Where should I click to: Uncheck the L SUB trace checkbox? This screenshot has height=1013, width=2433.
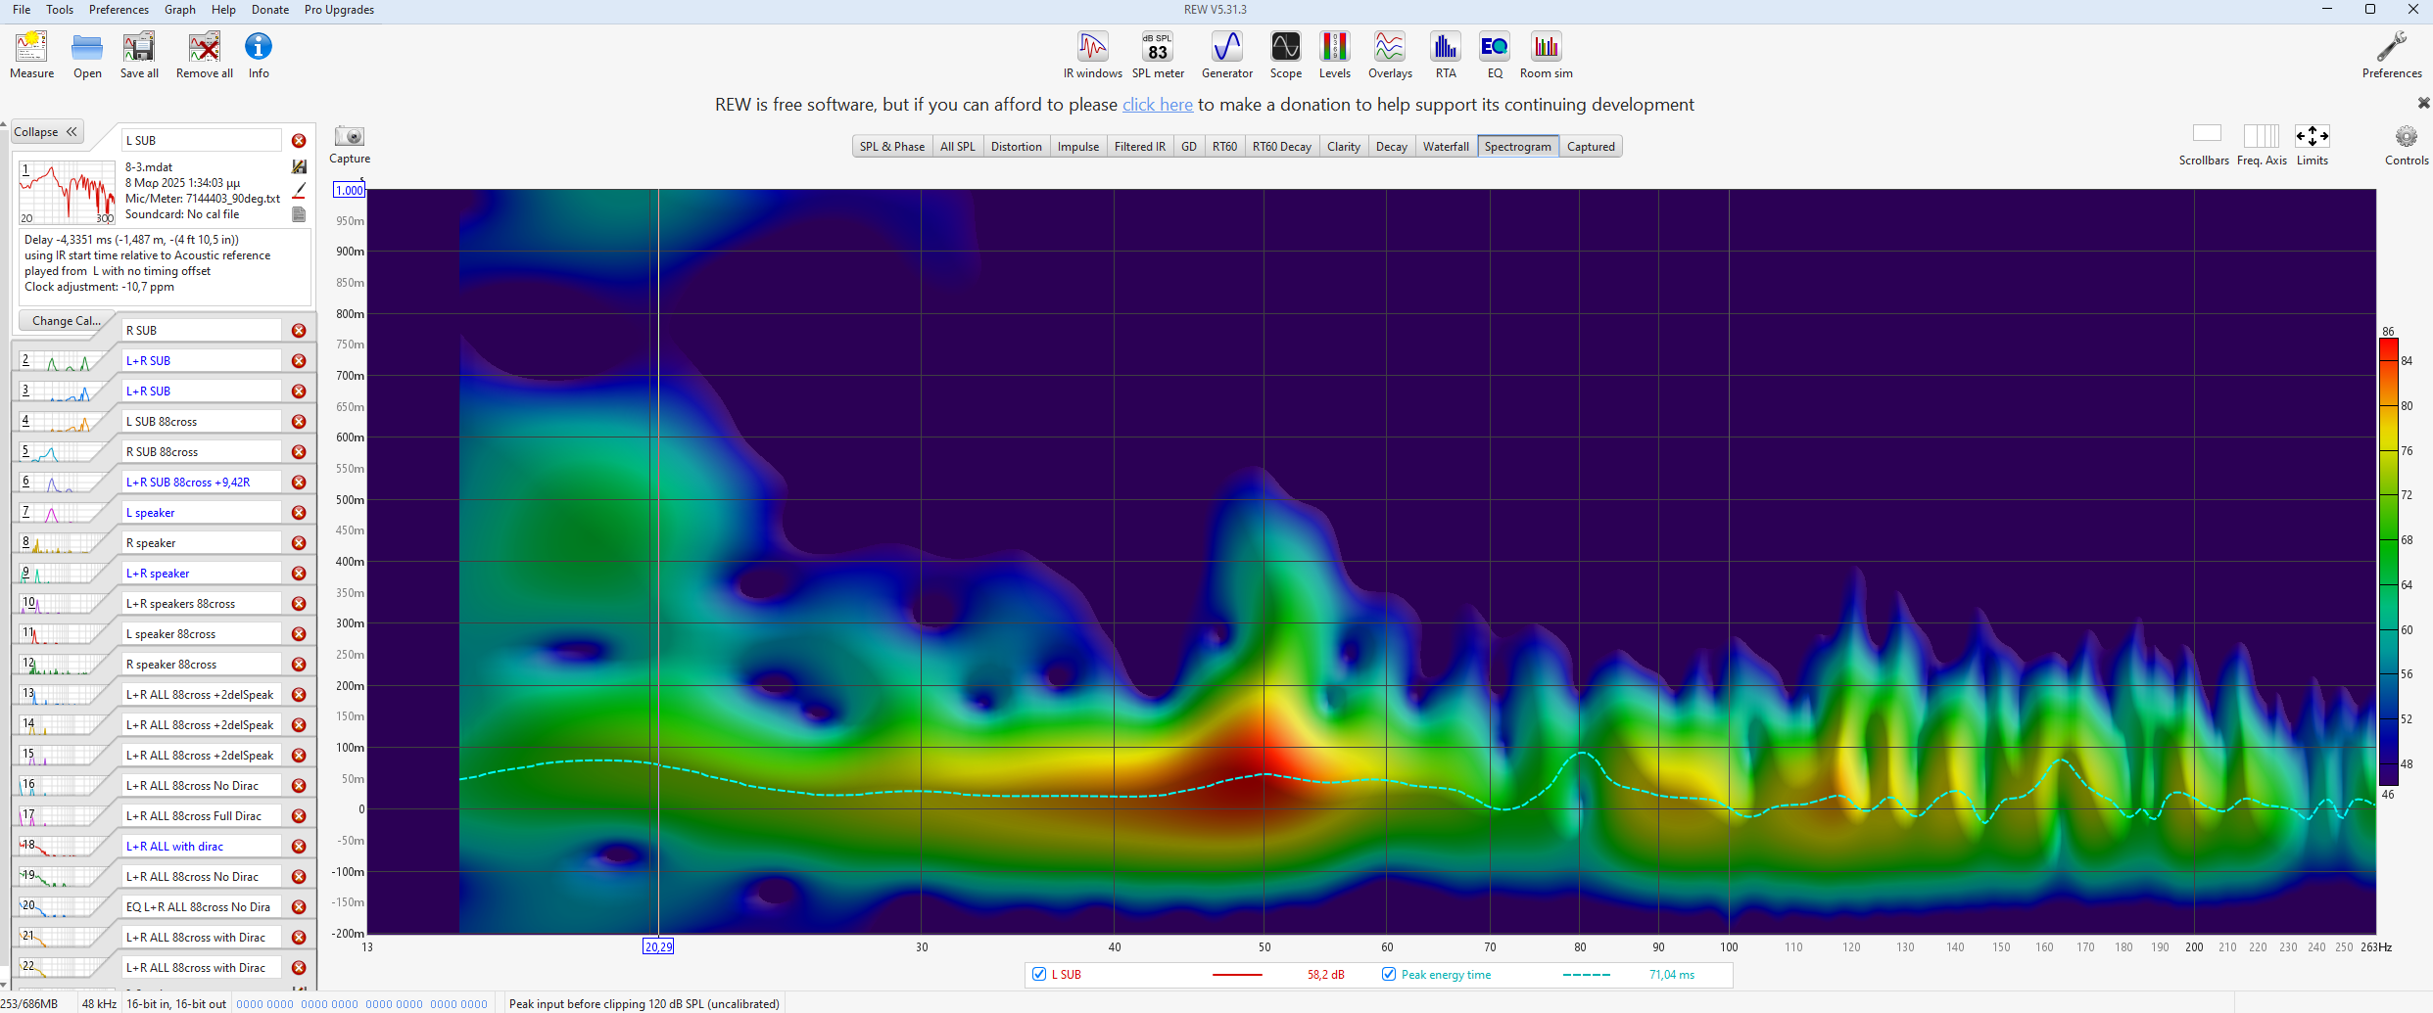1039,975
